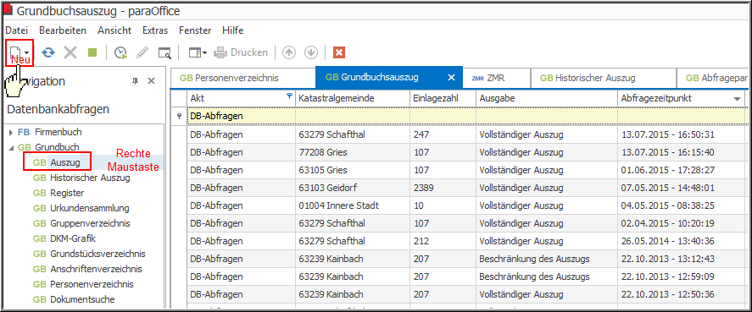The image size is (752, 312).
Task: Click the orange-red X close icon in toolbar
Action: (339, 52)
